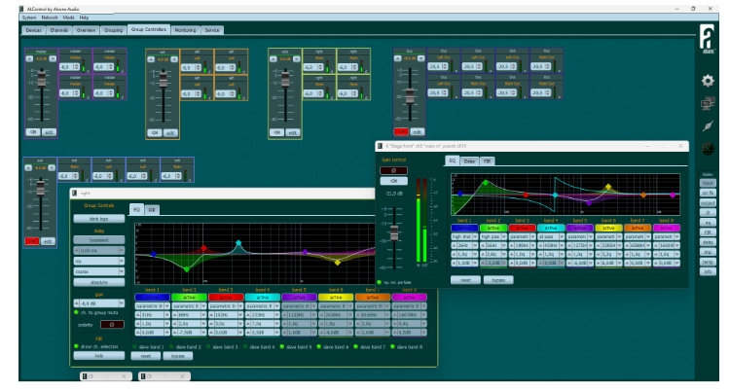730x391 pixels.
Task: Click the network computers icon in sidebar
Action: 708,103
